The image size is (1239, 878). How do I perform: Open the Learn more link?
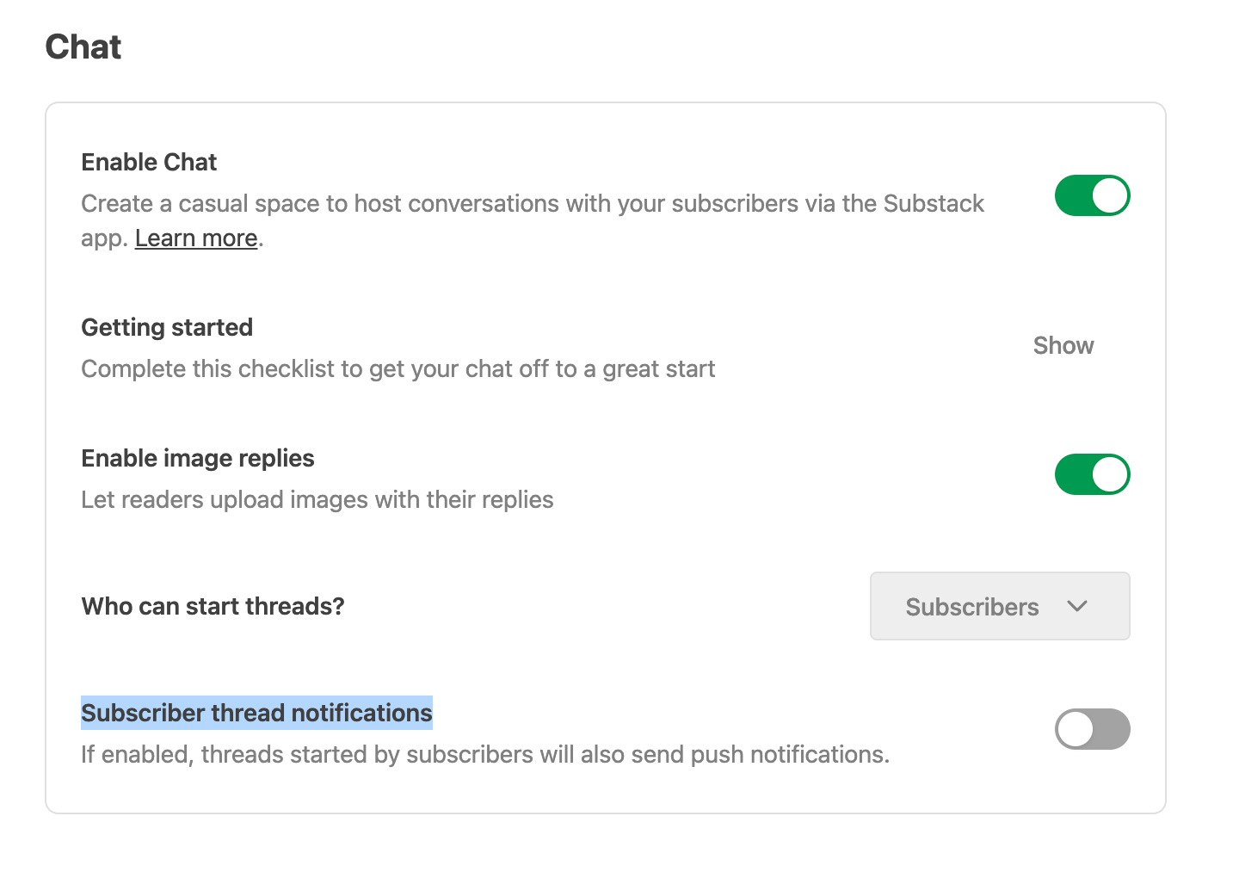[195, 238]
